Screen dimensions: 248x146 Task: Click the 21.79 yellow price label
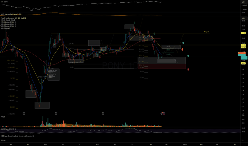pyautogui.click(x=243, y=33)
